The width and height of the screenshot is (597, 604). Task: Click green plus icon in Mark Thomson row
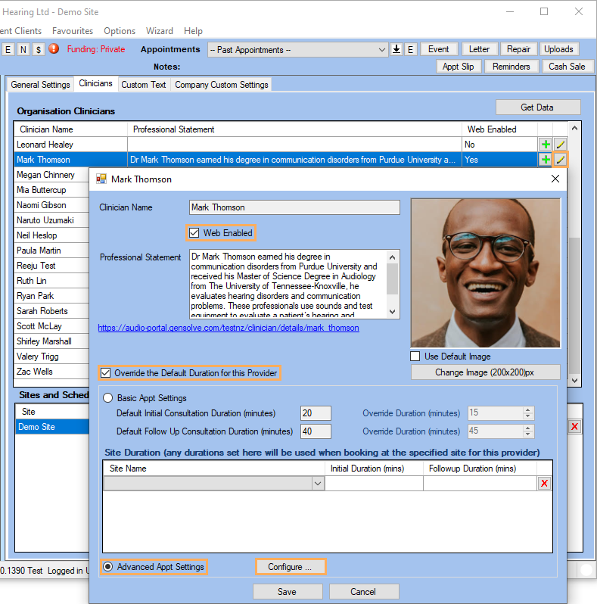pyautogui.click(x=545, y=160)
